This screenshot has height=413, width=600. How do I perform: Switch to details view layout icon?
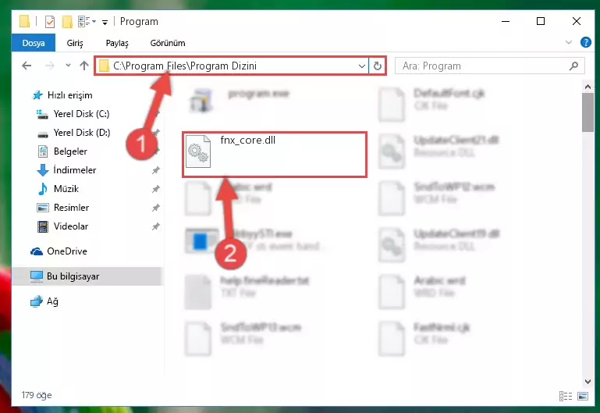click(x=566, y=396)
